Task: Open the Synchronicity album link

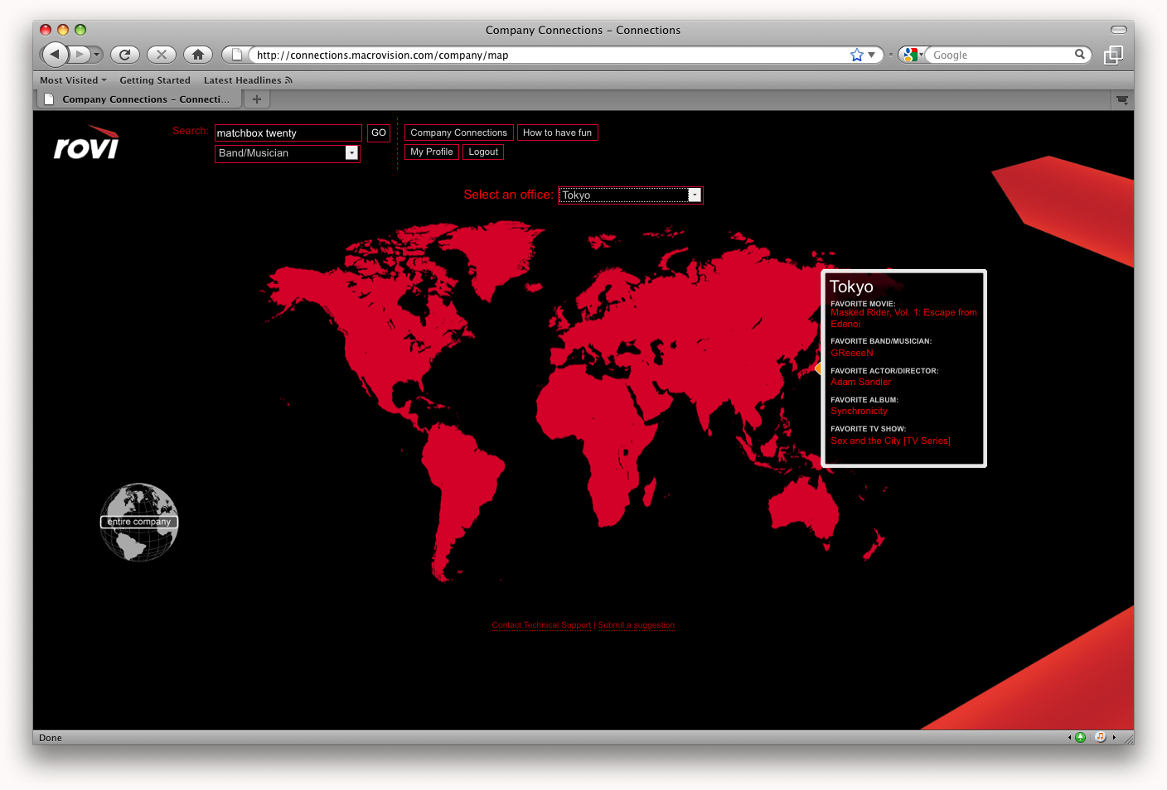Action: (859, 411)
